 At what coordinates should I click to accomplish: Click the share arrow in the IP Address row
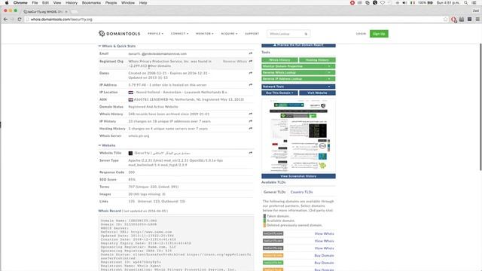click(x=251, y=85)
